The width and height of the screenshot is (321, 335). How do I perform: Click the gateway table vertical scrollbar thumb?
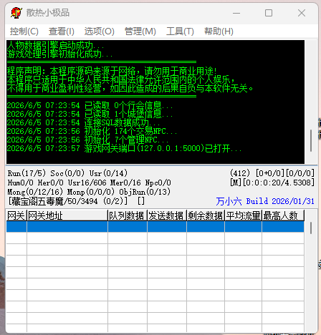(x=311, y=228)
